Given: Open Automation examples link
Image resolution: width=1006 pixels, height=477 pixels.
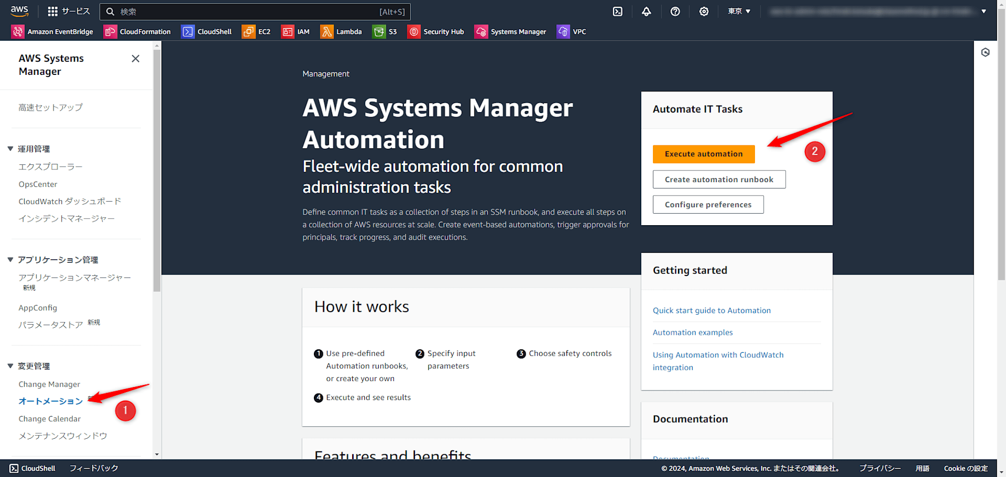Looking at the screenshot, I should [x=693, y=332].
